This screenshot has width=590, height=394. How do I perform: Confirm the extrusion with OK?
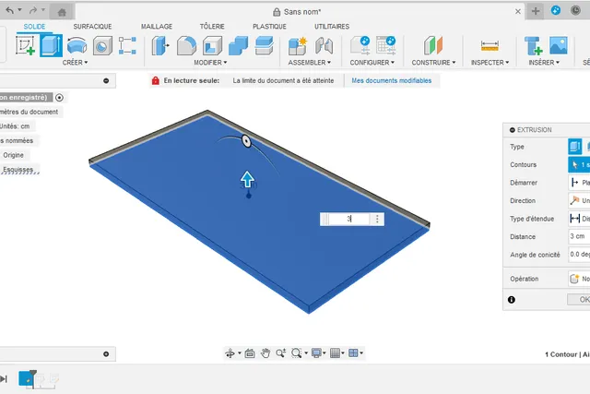coord(579,300)
